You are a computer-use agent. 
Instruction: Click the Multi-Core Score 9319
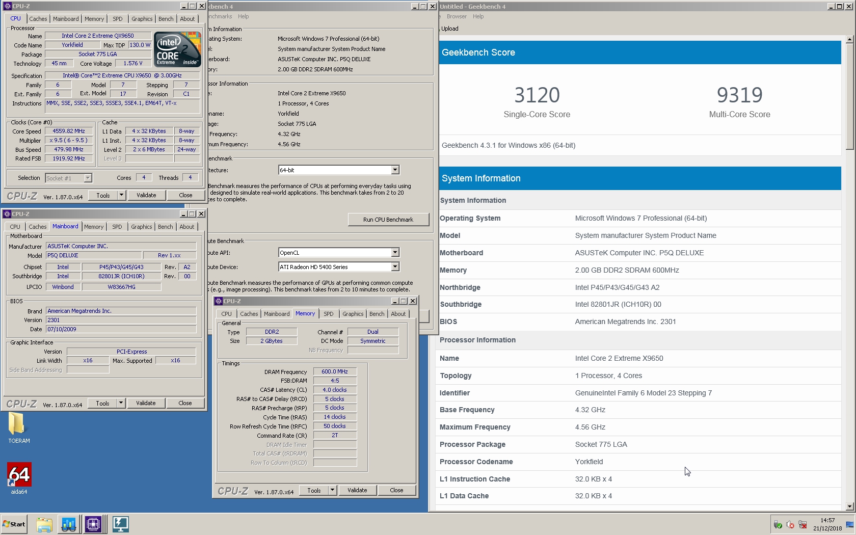739,95
